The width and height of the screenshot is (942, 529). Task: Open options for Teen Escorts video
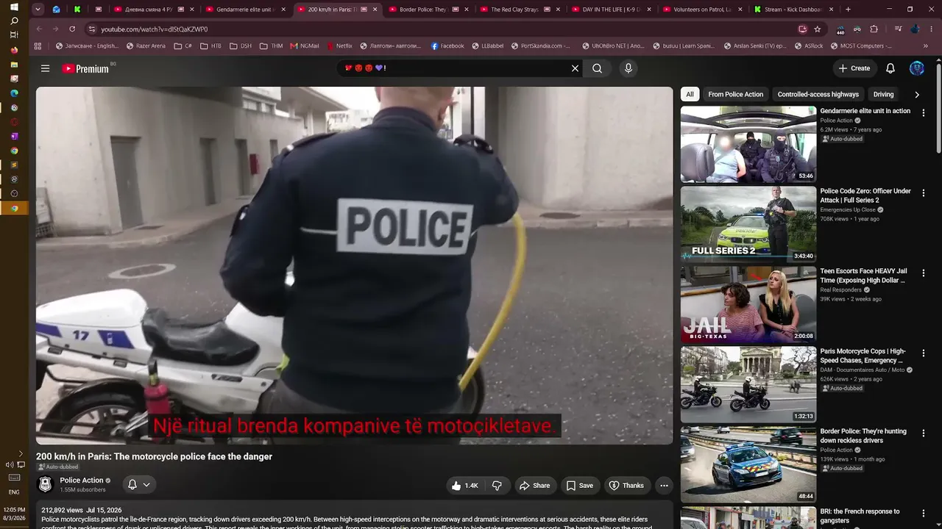pos(924,273)
